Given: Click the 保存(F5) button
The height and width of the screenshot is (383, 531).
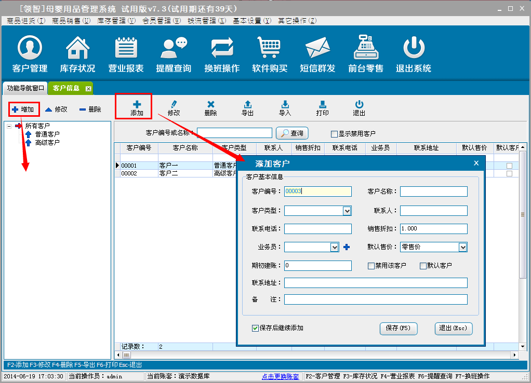Looking at the screenshot, I should tap(398, 328).
